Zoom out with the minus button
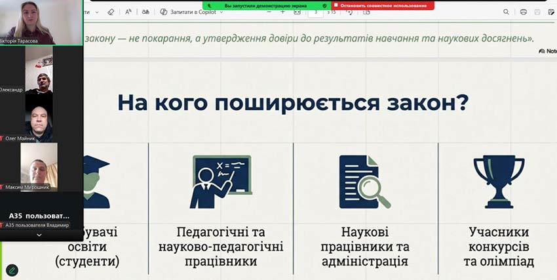 [269, 12]
